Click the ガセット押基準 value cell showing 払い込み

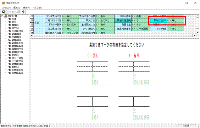point(70,24)
